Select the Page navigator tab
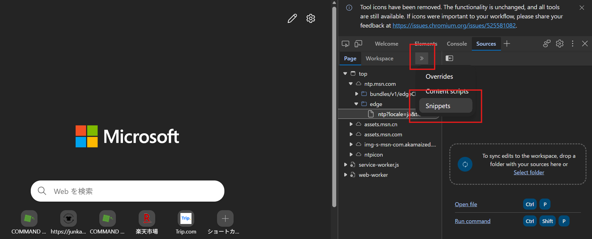The width and height of the screenshot is (592, 239). [x=350, y=59]
